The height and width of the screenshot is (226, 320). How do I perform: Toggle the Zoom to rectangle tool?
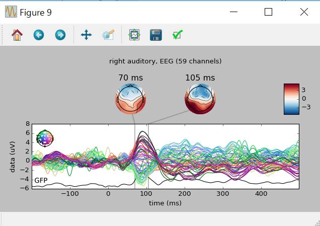click(108, 35)
